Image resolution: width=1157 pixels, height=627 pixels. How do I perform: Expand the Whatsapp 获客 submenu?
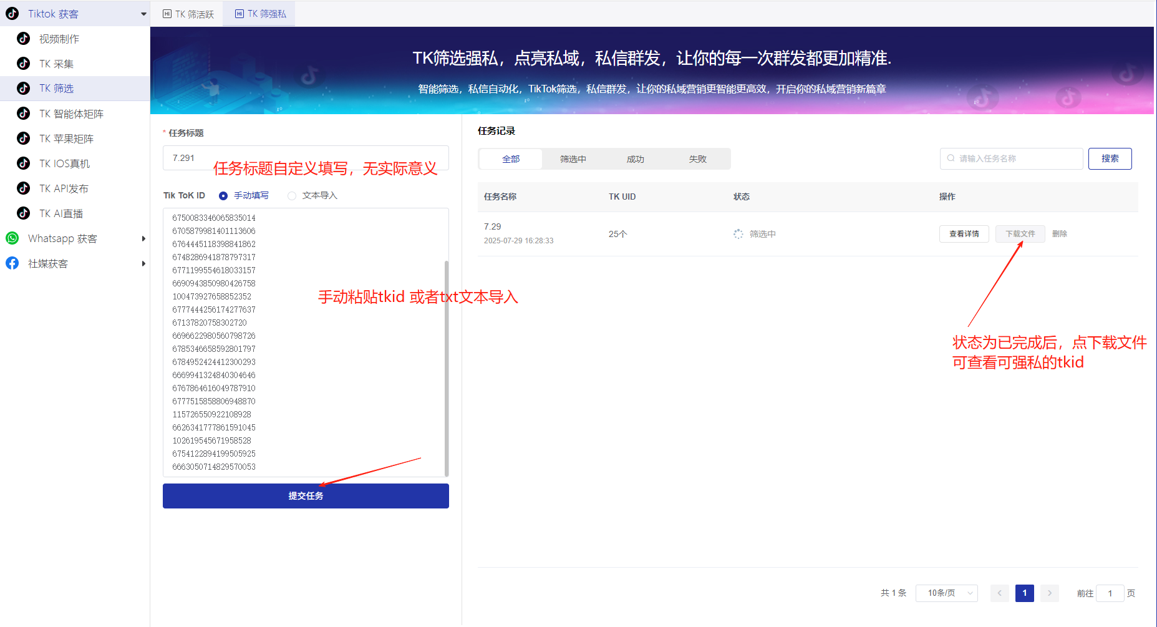point(143,238)
